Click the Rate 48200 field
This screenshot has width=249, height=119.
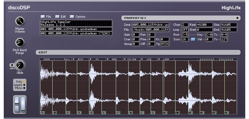[x=204, y=25]
